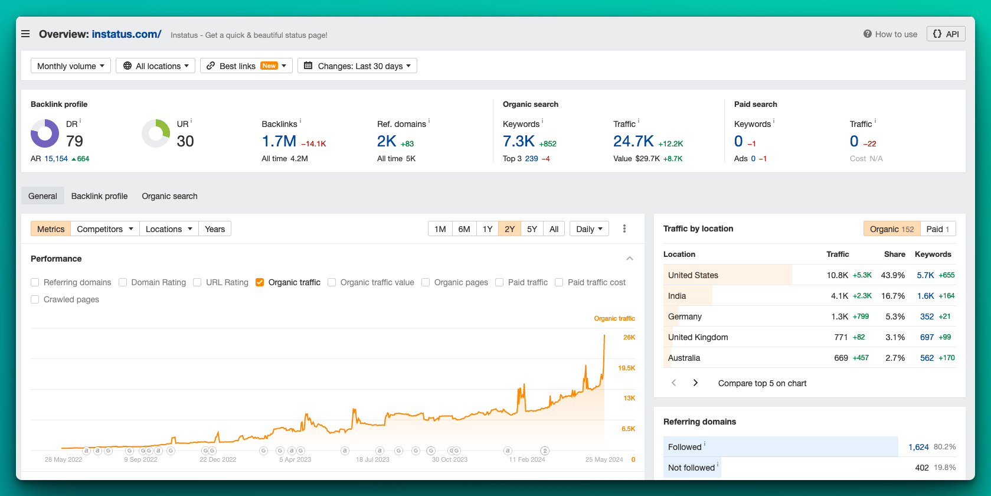The image size is (991, 496).
Task: Click the Ref. domains info icon
Action: tap(429, 121)
